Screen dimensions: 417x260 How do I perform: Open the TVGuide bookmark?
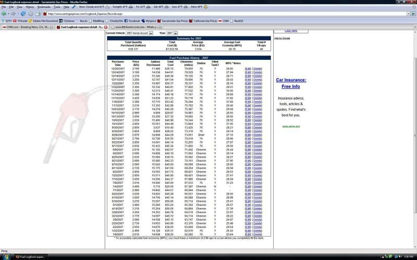20,21
